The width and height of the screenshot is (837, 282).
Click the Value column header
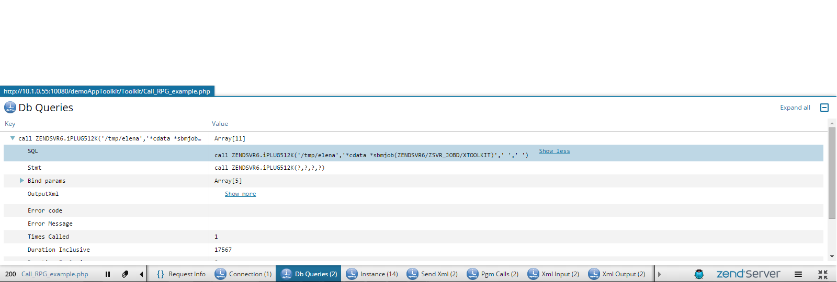(x=220, y=124)
